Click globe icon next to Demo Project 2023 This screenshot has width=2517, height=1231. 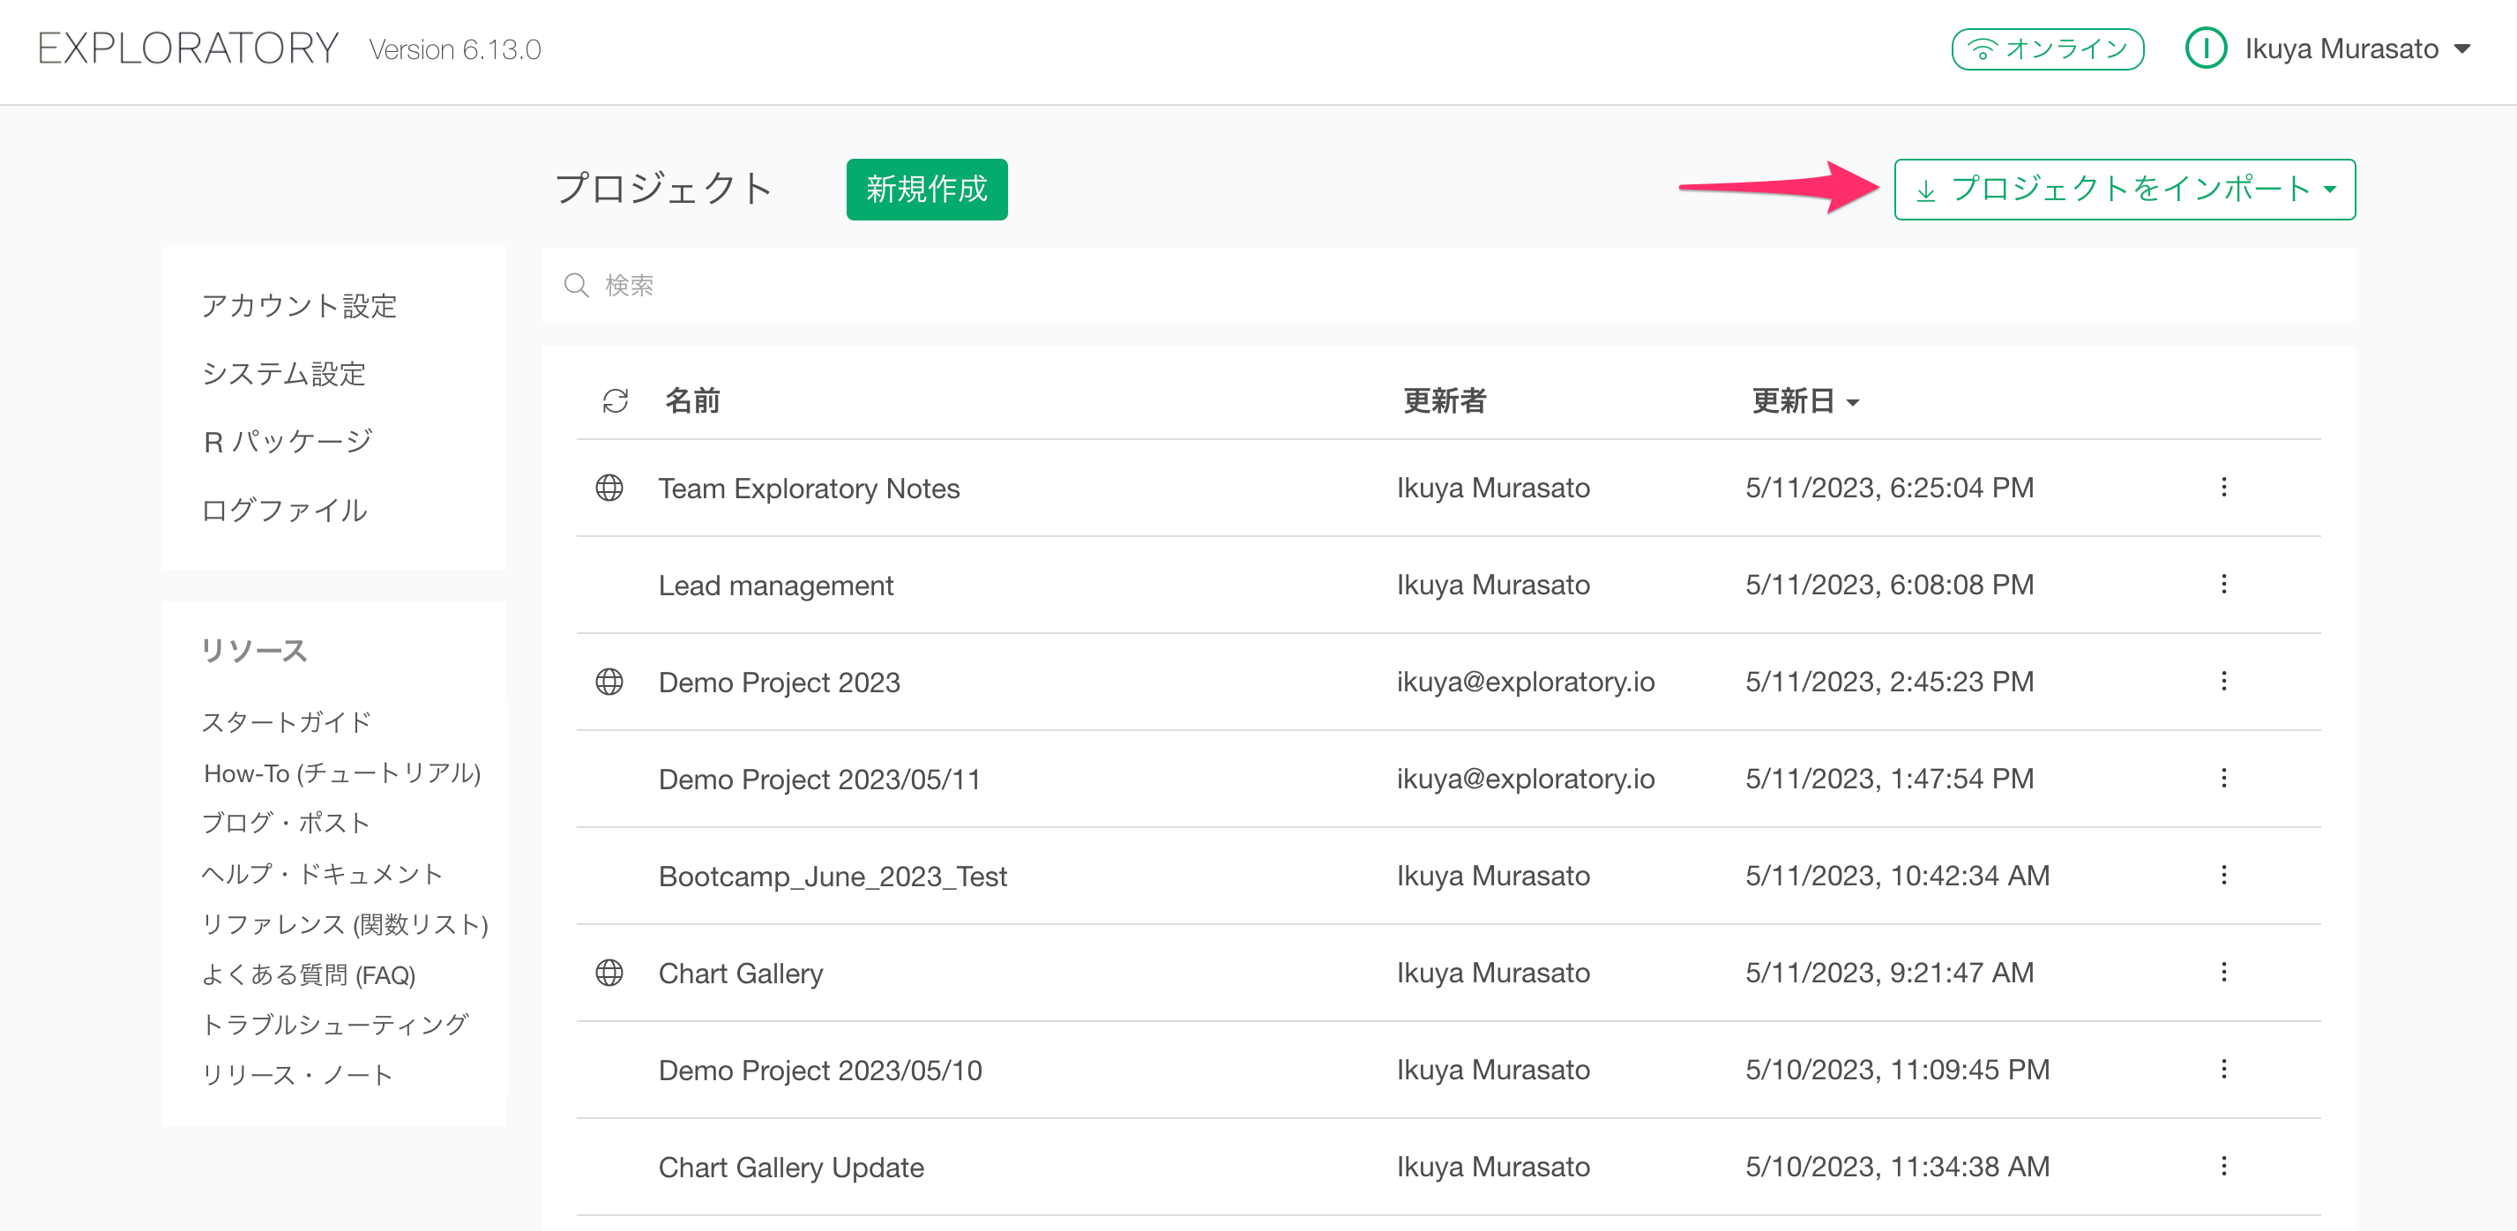(x=609, y=682)
